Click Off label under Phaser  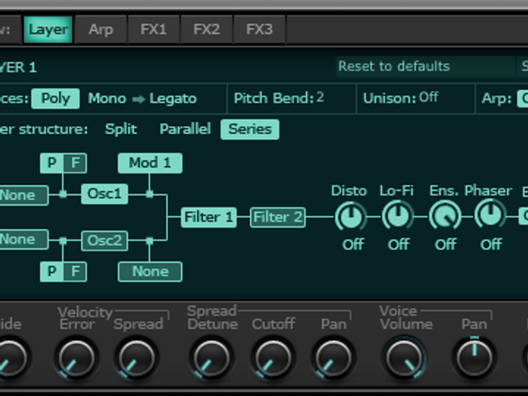491,245
